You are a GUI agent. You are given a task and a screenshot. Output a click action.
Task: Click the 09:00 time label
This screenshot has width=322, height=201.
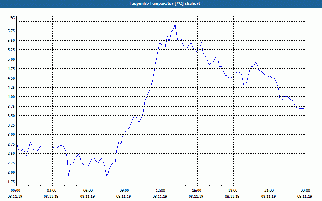tap(125, 190)
